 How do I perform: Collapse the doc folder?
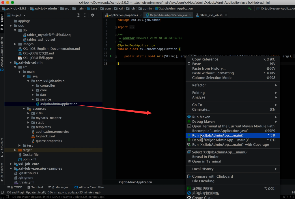tap(11, 26)
